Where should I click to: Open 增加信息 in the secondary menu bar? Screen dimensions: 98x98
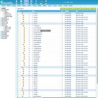click(x=4, y=6)
